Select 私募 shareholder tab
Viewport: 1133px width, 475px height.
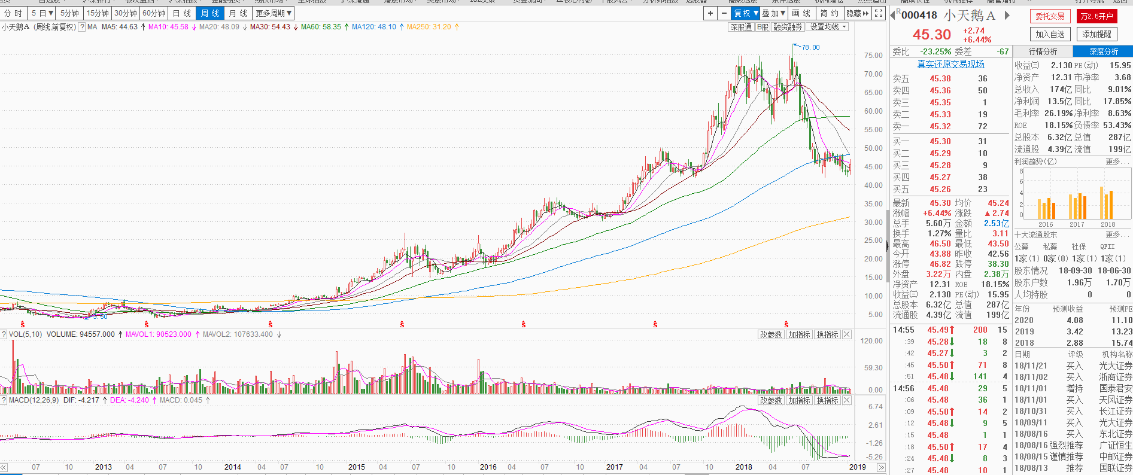coord(1050,246)
